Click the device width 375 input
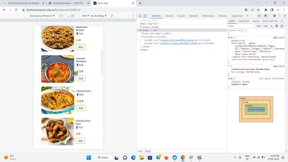The image size is (288, 162). [x=62, y=16]
